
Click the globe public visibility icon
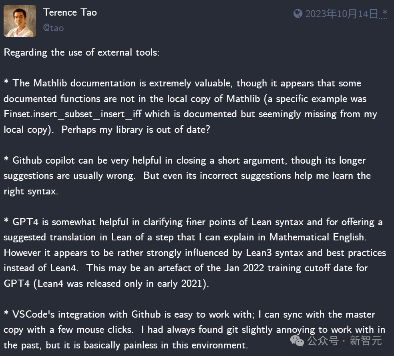tap(298, 14)
